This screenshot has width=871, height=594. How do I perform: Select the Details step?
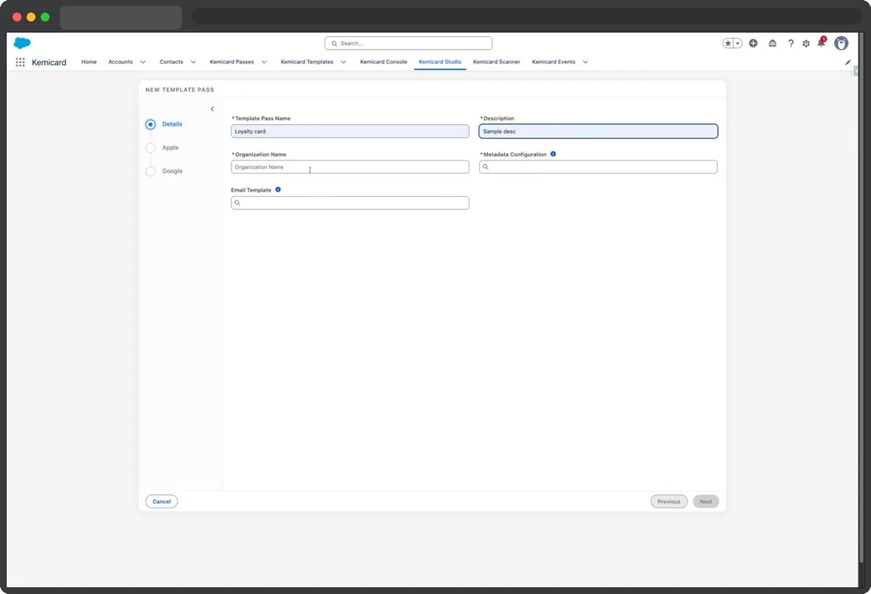pyautogui.click(x=164, y=124)
